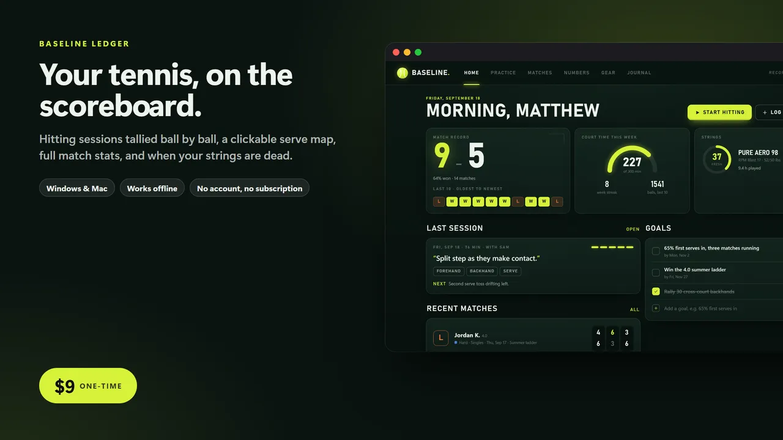Click the plus icon beside Add a goal
783x440 pixels.
656,308
